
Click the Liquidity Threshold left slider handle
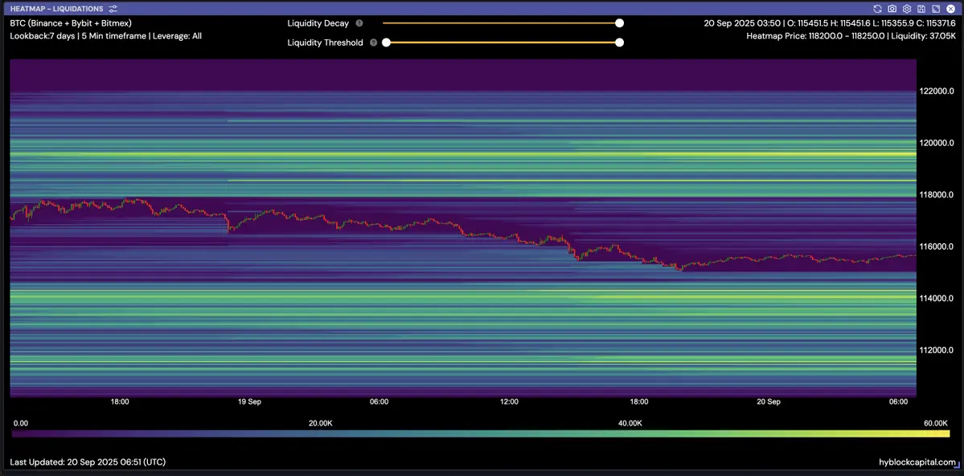click(386, 43)
